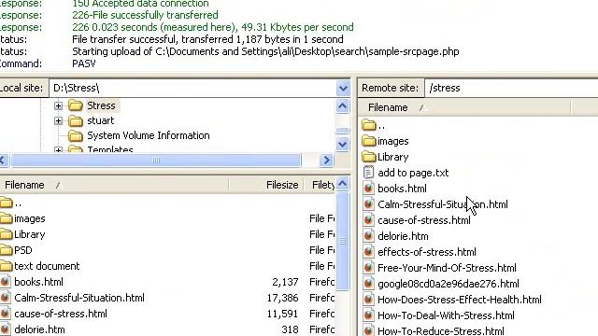Select the Stress folder in local tree
The height and width of the screenshot is (336, 598).
click(x=101, y=105)
